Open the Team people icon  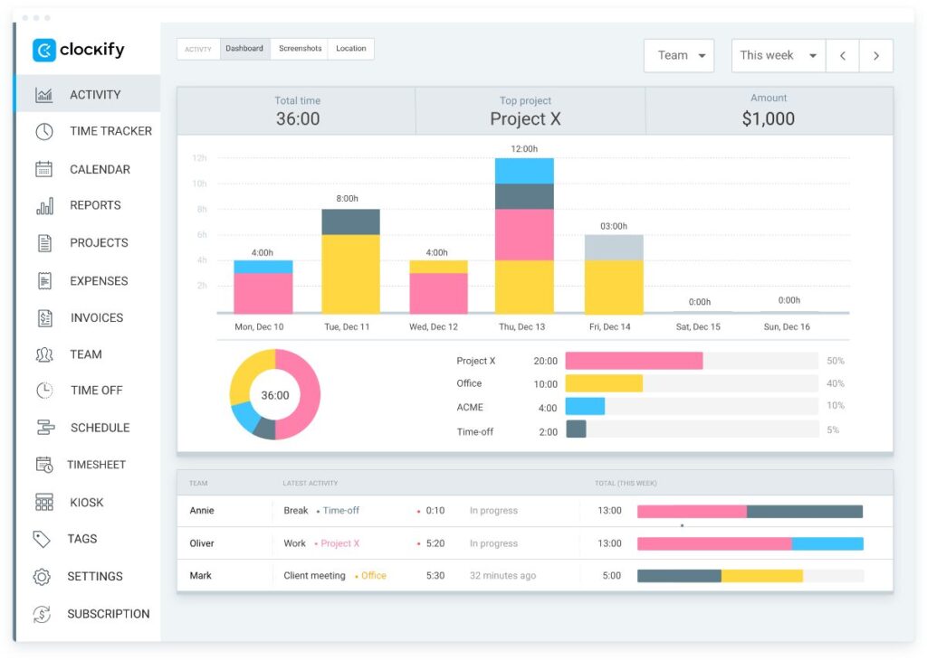pos(43,354)
